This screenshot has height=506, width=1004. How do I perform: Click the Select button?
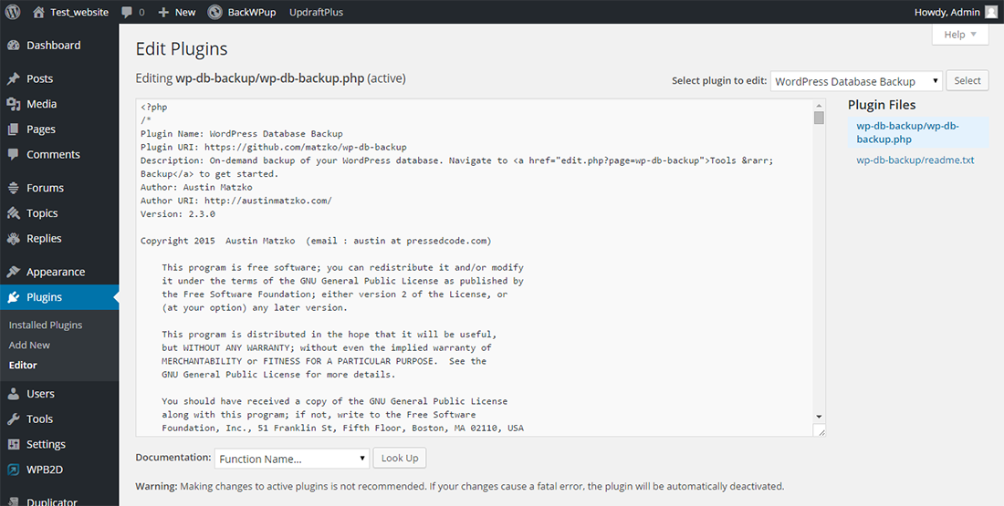tap(967, 80)
